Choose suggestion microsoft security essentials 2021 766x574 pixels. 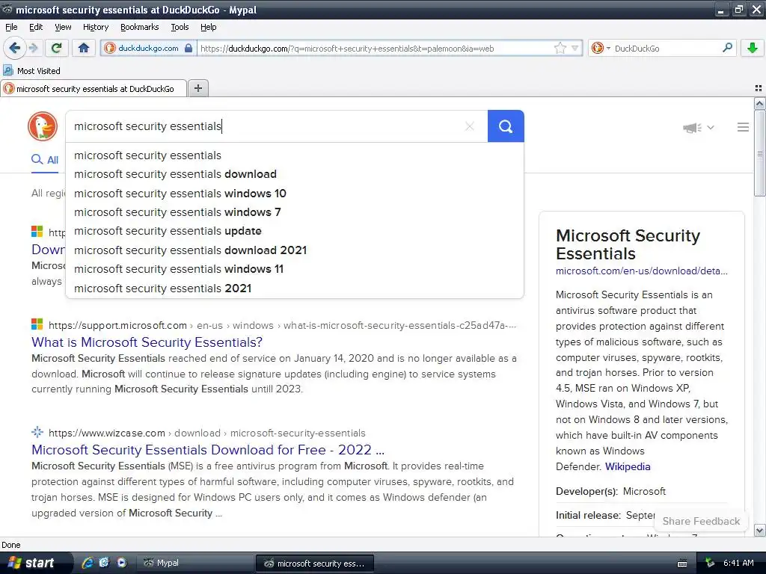click(295, 288)
